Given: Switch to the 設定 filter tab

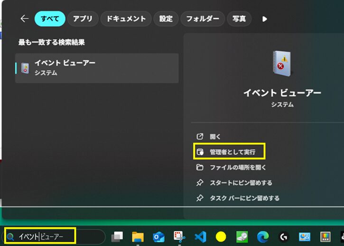Looking at the screenshot, I should pyautogui.click(x=166, y=19).
